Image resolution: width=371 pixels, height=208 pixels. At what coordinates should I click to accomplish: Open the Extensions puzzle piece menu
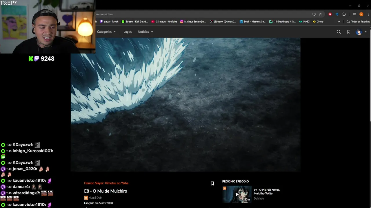point(344,14)
